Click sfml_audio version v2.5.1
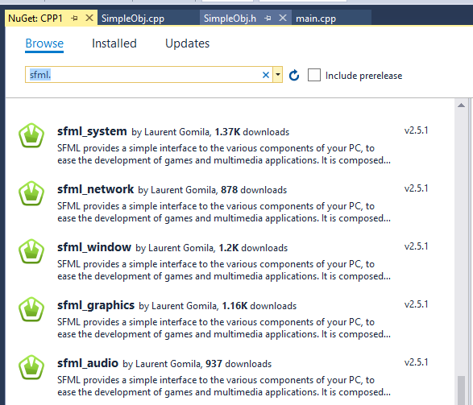This screenshot has width=473, height=405. click(416, 362)
